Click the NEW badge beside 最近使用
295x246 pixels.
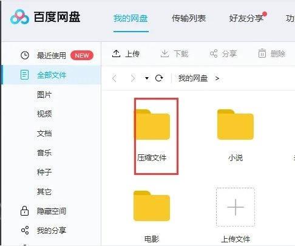(x=82, y=55)
